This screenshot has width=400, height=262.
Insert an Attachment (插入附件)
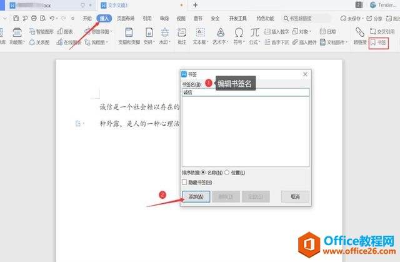[x=304, y=42]
